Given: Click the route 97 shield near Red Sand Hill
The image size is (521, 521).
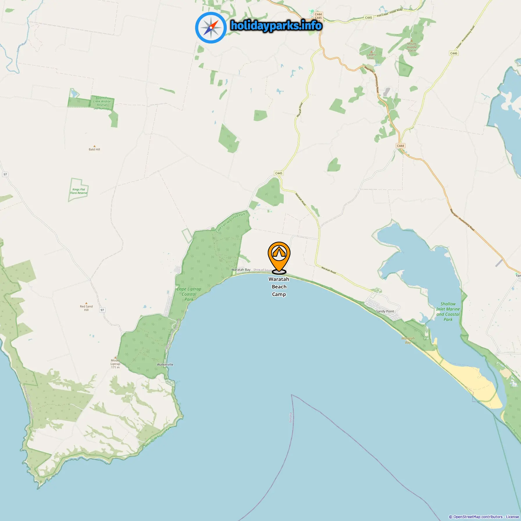Looking at the screenshot, I should click(102, 310).
